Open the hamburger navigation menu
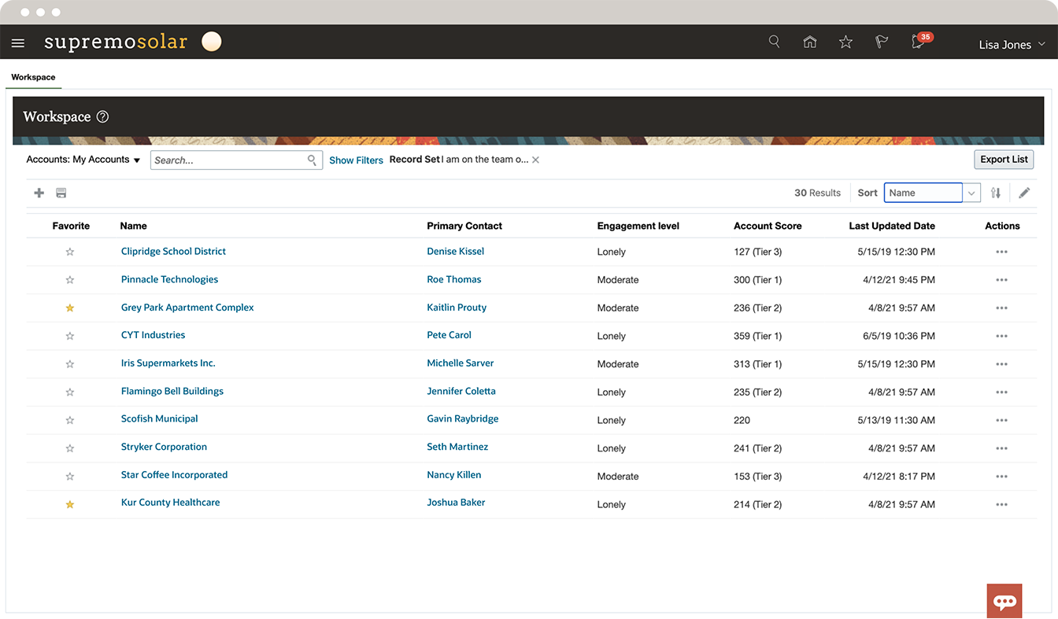Screen dimensions: 1058x619 click(17, 42)
